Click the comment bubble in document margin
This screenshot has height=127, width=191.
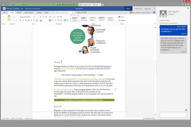click(x=115, y=89)
